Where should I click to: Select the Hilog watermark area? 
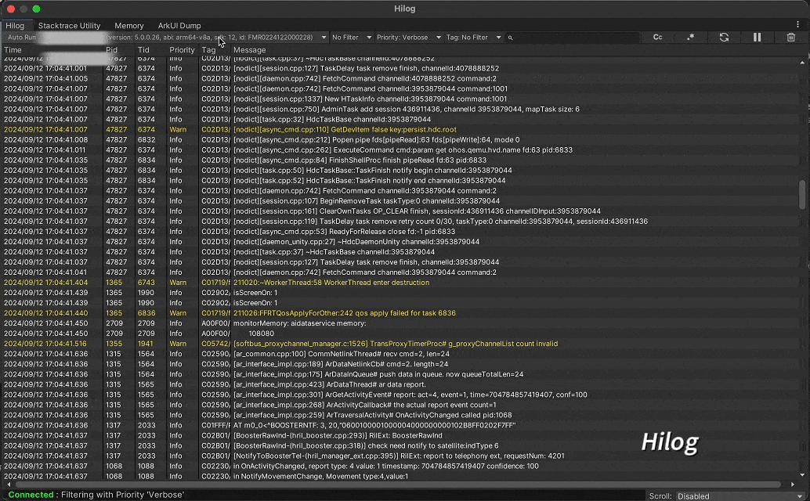(x=670, y=442)
